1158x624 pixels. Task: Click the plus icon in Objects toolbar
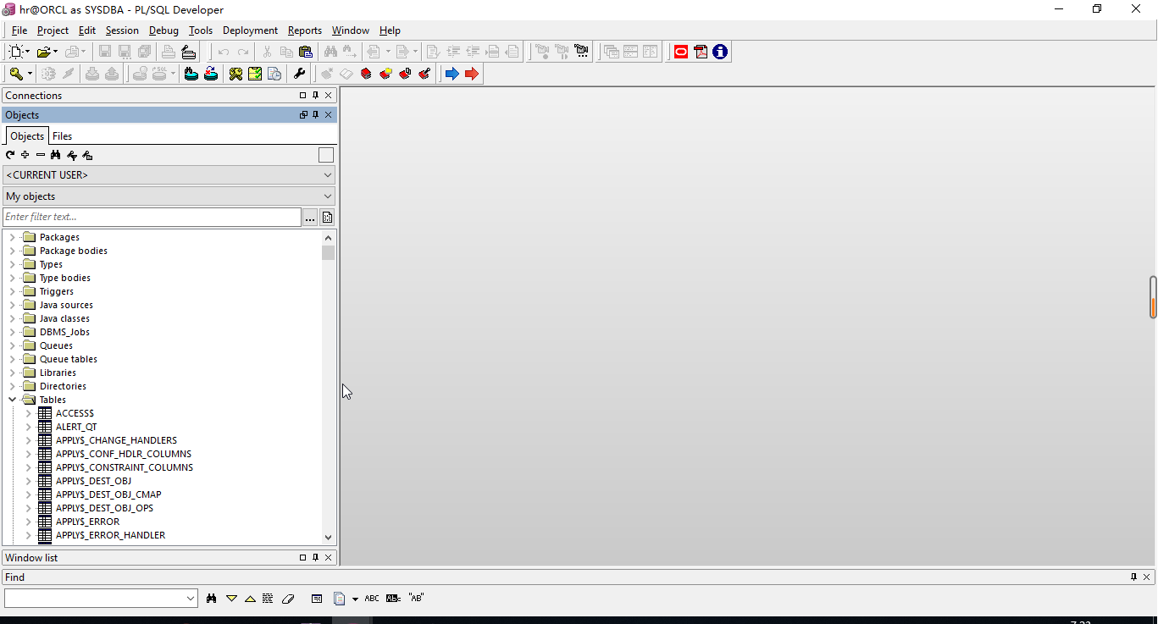tap(25, 155)
